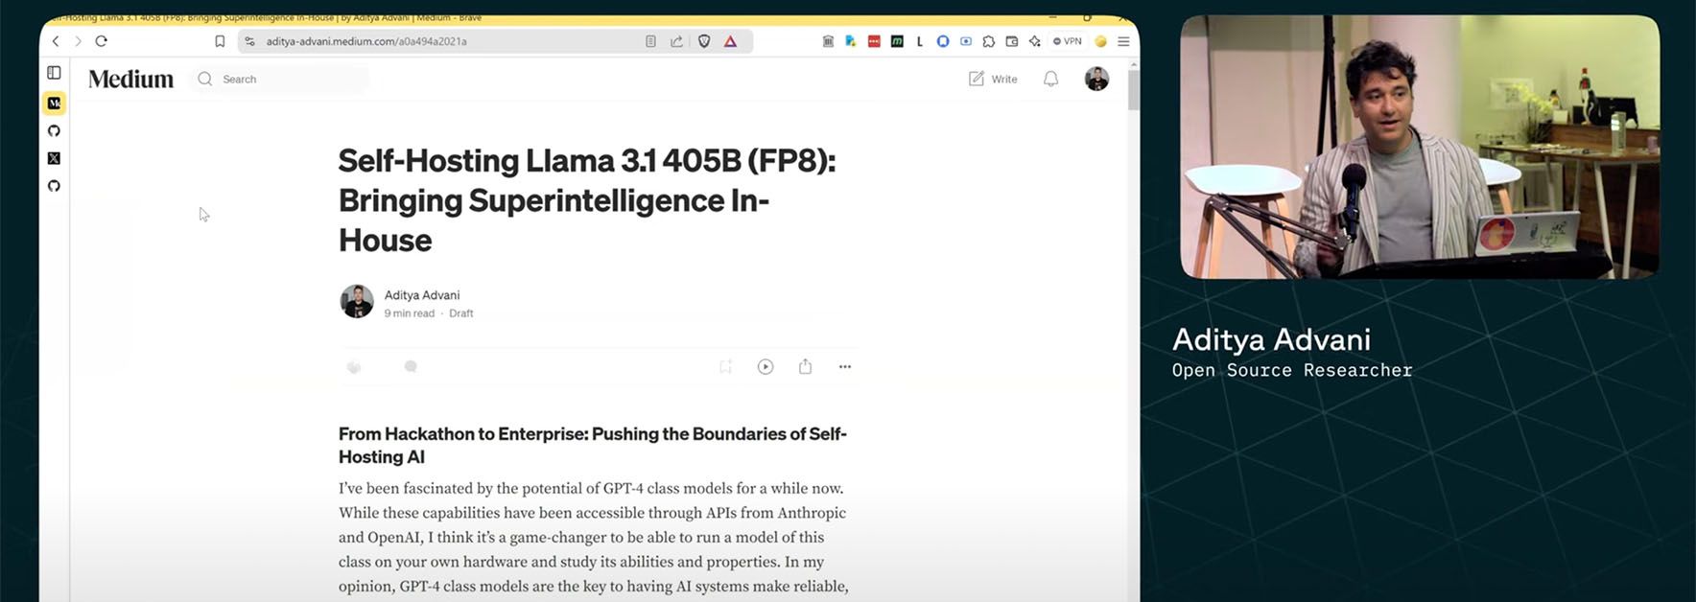This screenshot has width=1696, height=602.
Task: Go to Medium home via logo
Action: (131, 79)
